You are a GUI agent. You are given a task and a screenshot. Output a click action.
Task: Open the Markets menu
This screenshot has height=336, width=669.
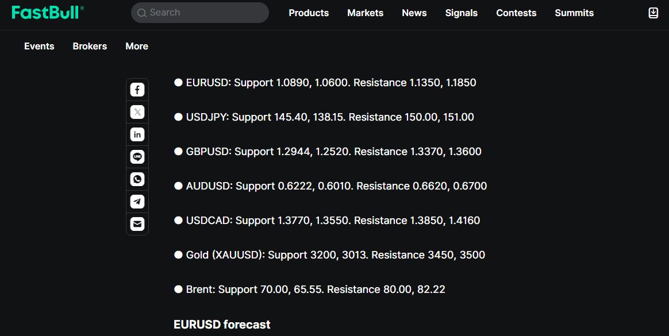tap(365, 13)
